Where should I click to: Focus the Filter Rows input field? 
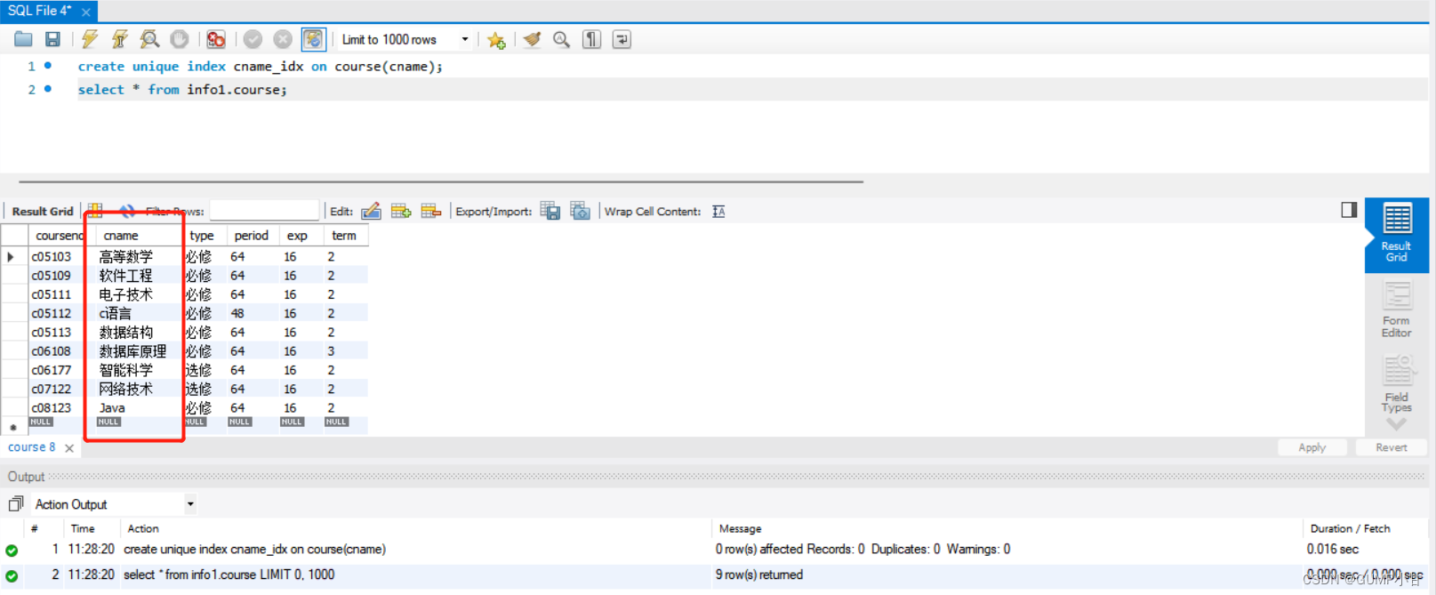[x=264, y=211]
